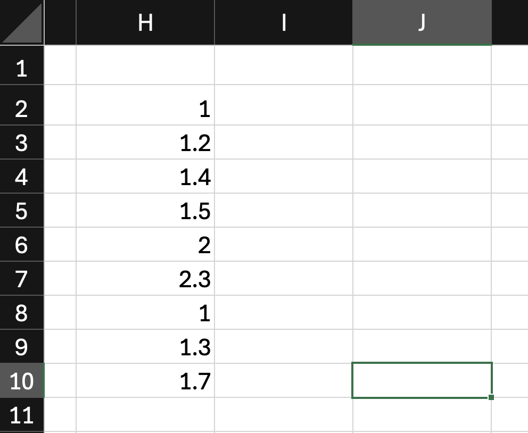Click cell H5 containing 1.5
Screen dimensions: 528x433
[145, 210]
